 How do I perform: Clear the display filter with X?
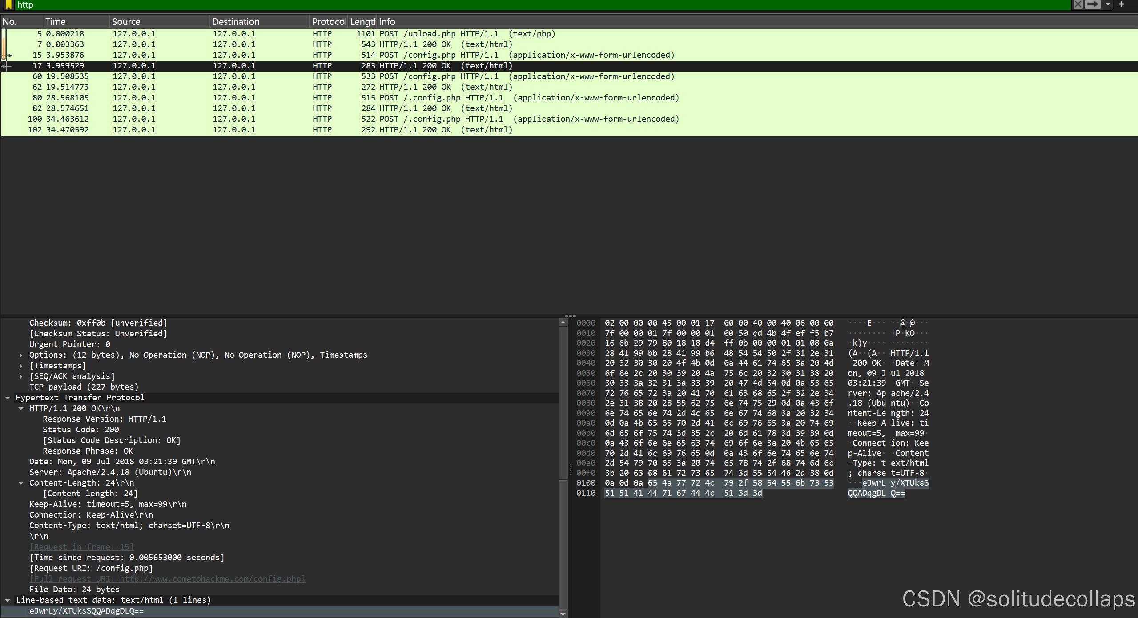click(1078, 4)
